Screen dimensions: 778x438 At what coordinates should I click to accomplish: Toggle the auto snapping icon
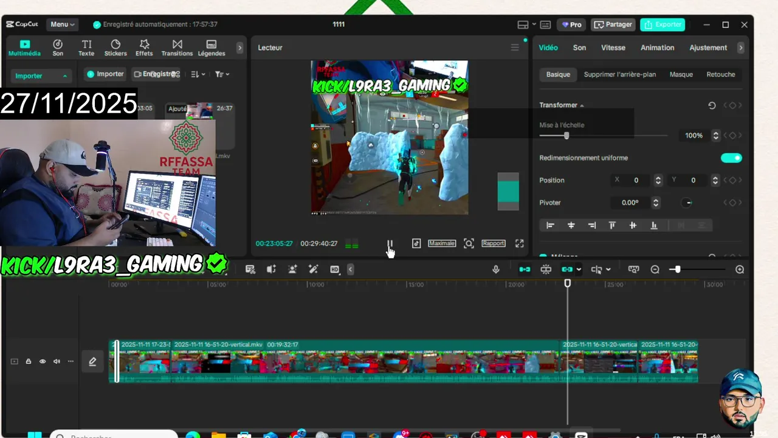(x=546, y=269)
